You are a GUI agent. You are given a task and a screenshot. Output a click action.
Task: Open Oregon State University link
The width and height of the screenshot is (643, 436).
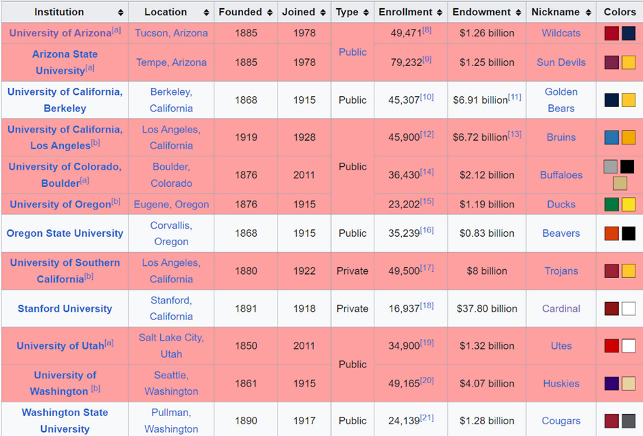click(65, 233)
